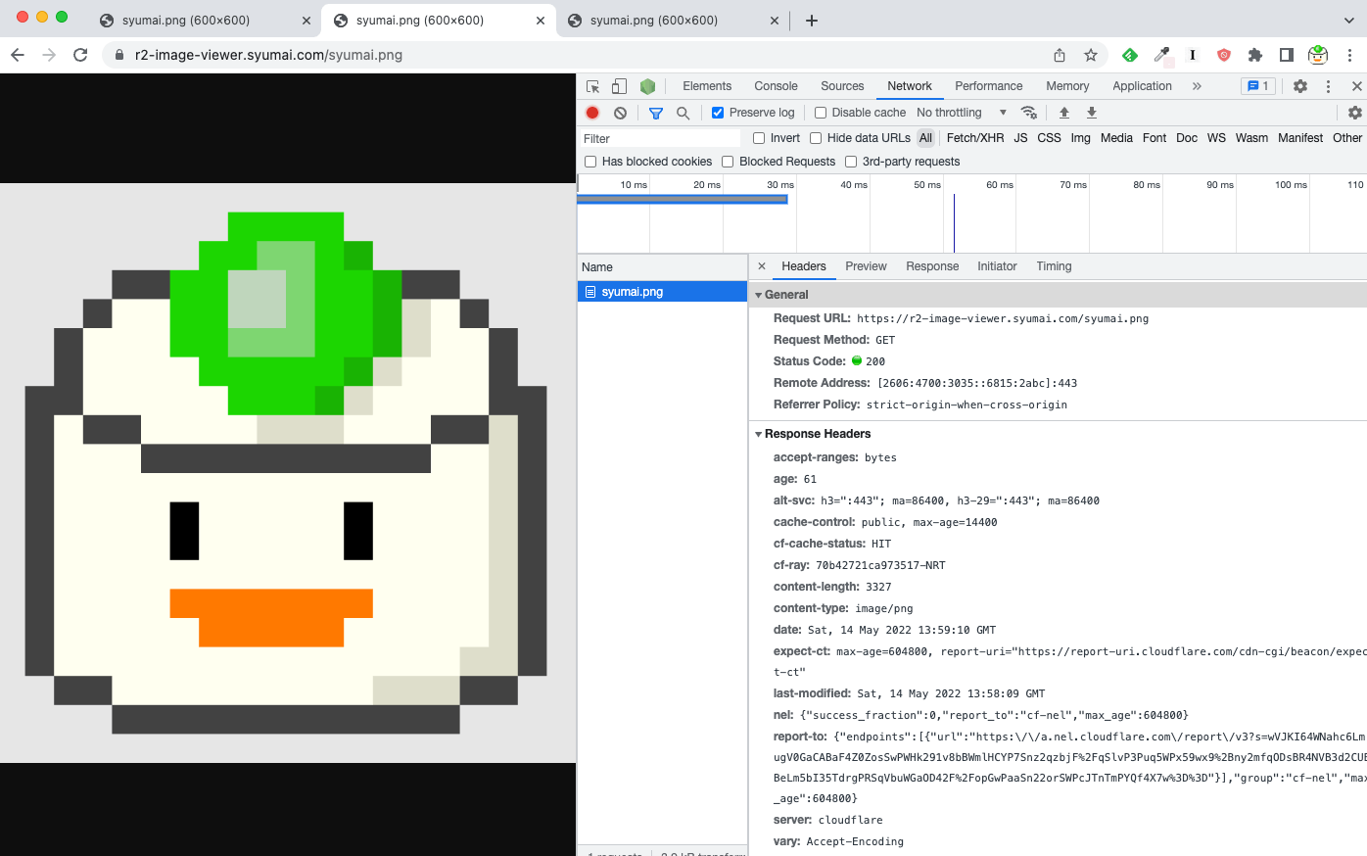Click the Name column header

click(x=662, y=267)
